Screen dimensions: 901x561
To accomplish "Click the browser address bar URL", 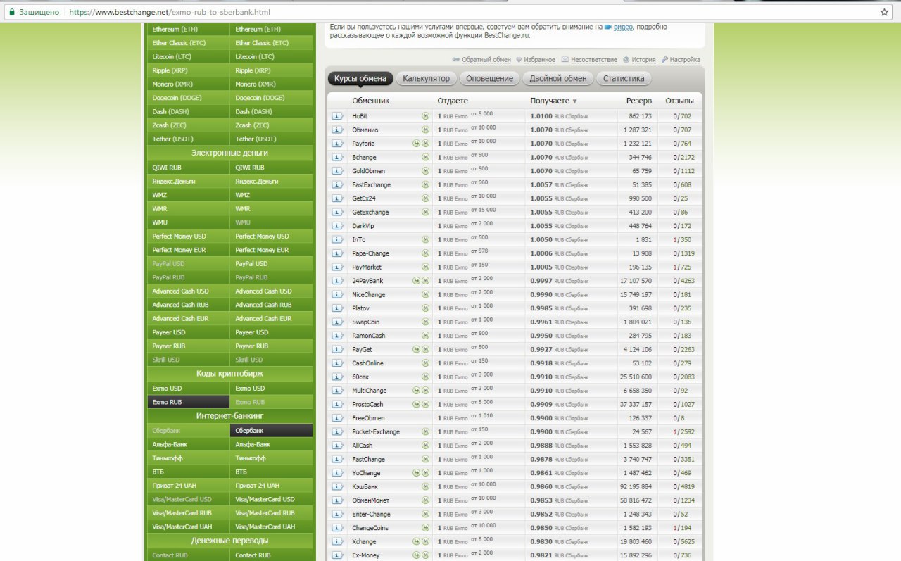I will click(x=170, y=12).
